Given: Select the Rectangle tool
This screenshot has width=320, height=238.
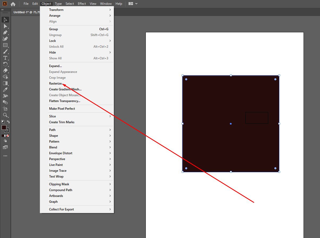Looking at the screenshot, I should (x=5, y=45).
